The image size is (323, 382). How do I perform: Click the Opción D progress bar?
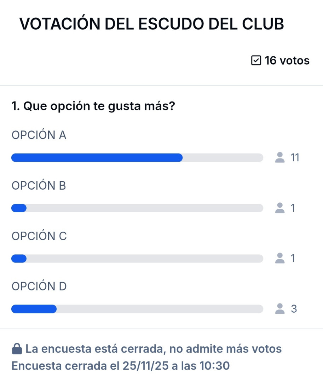pyautogui.click(x=137, y=309)
